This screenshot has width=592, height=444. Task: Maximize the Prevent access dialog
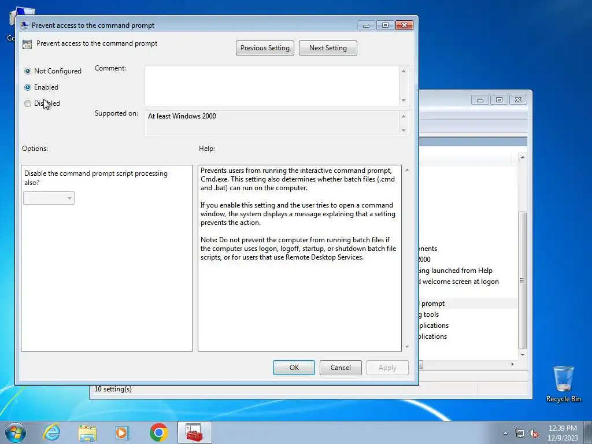[385, 25]
